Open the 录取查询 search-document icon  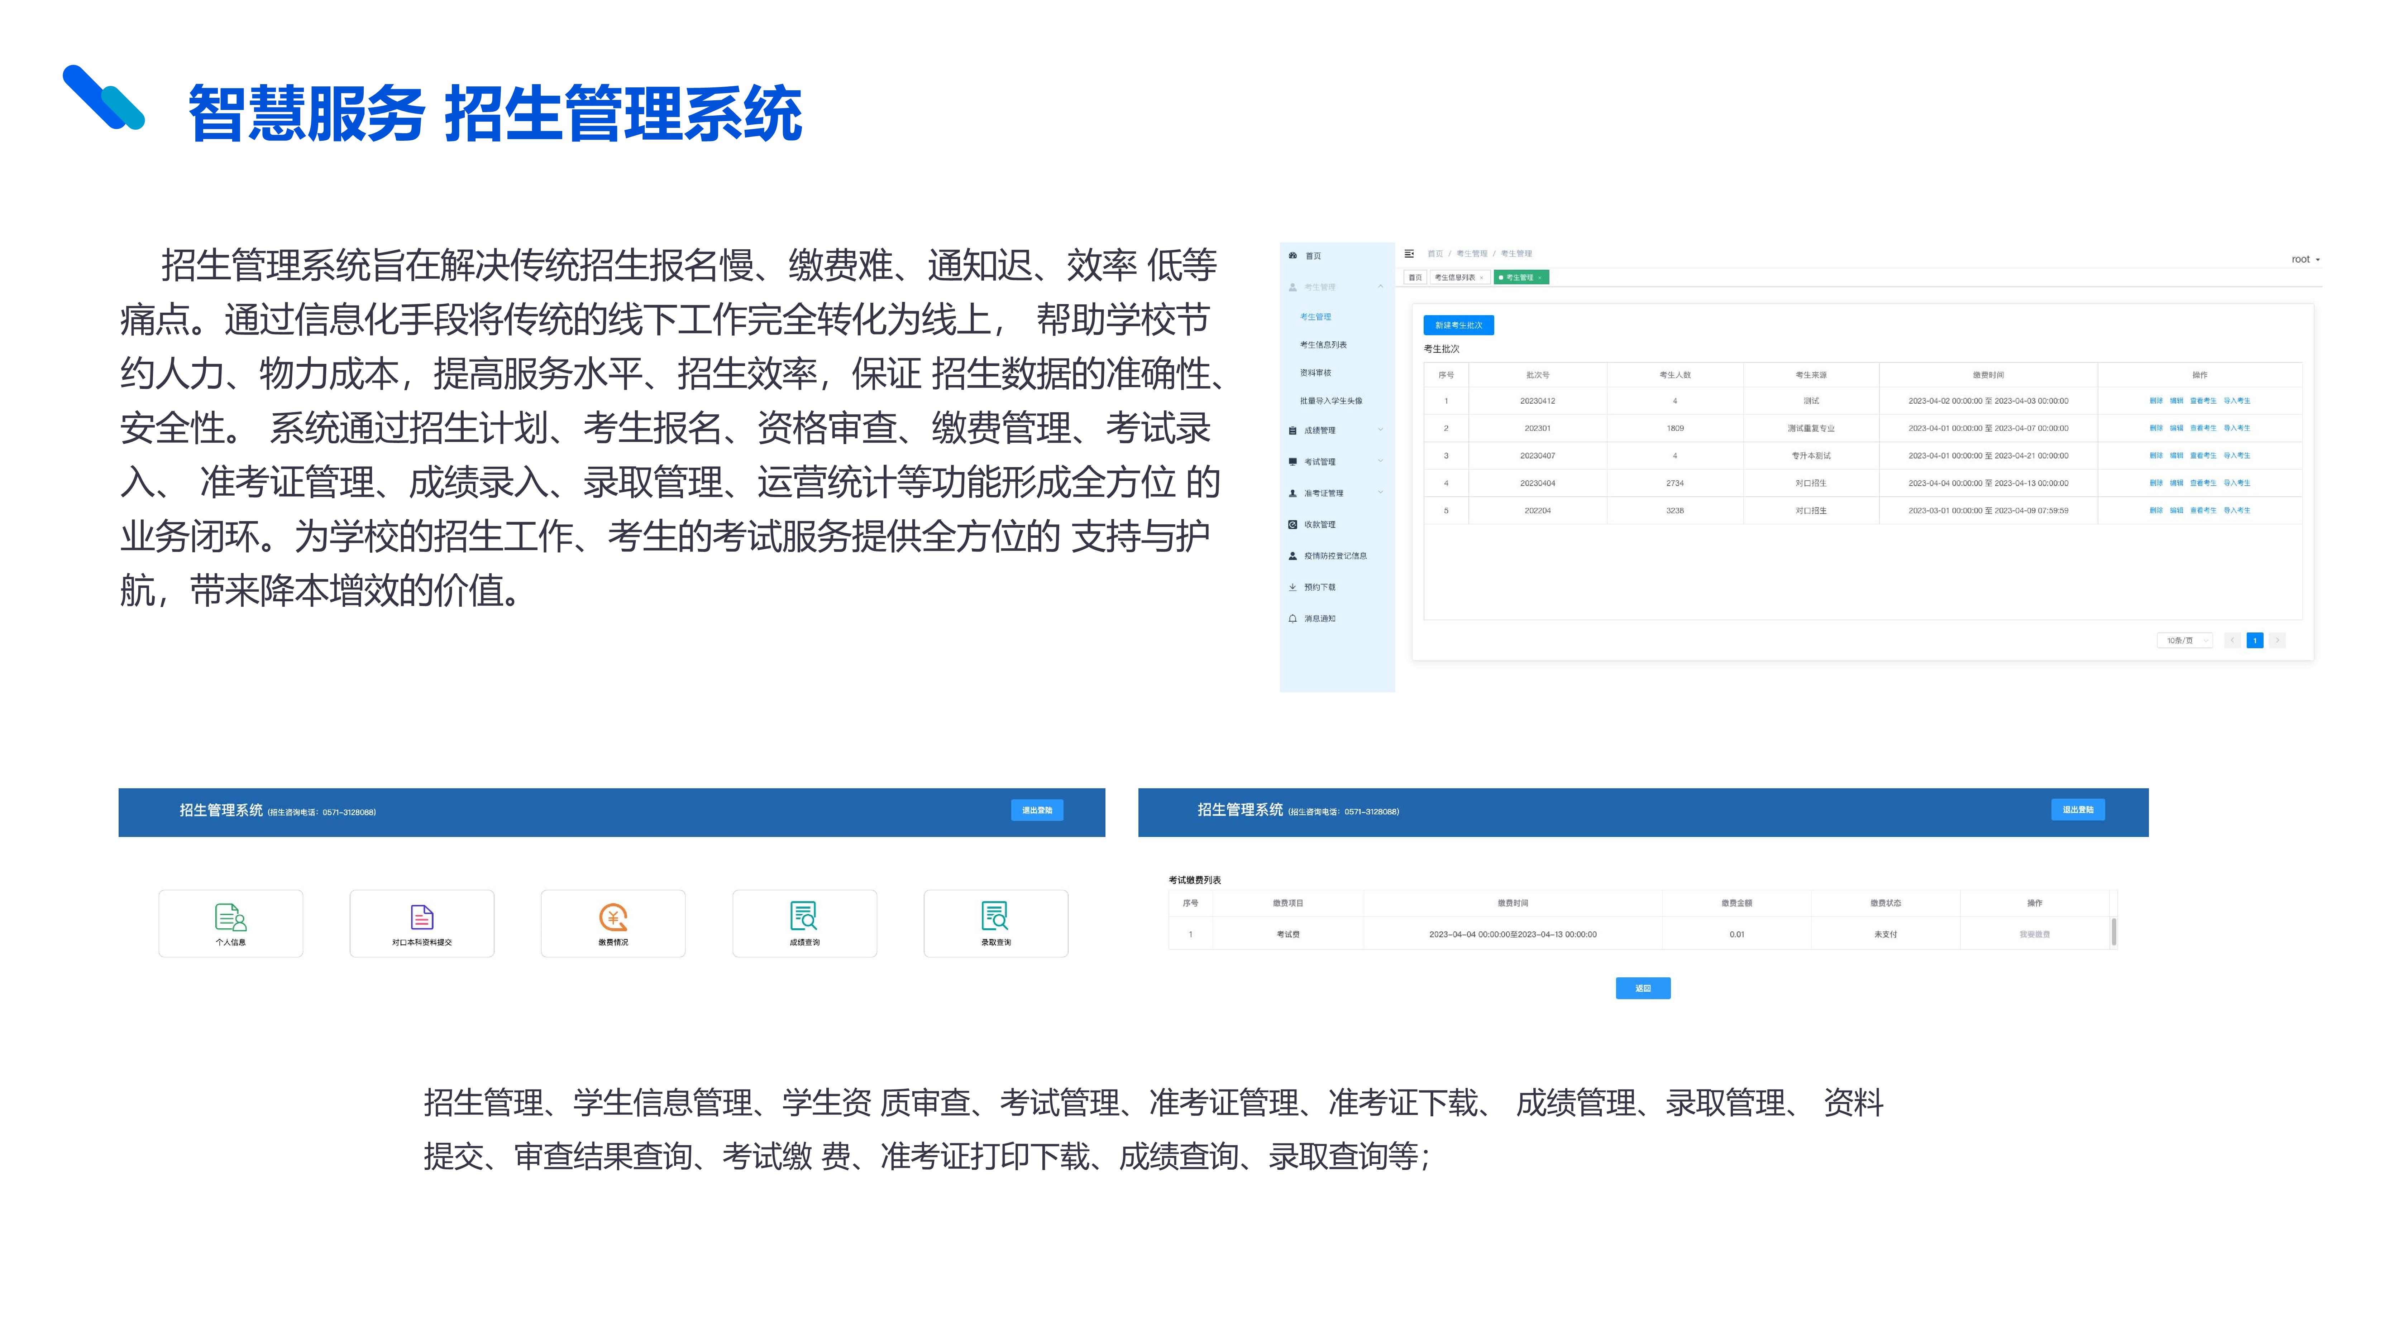995,916
